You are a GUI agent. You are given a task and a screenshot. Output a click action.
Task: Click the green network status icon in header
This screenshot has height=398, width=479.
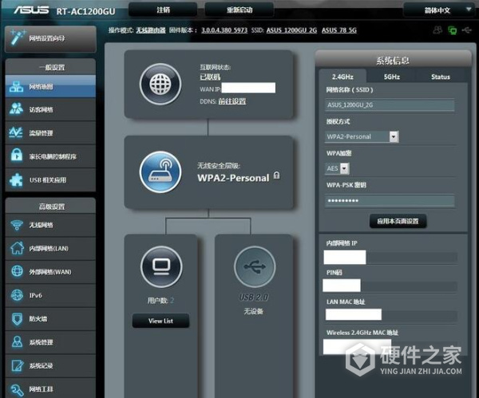pos(453,30)
